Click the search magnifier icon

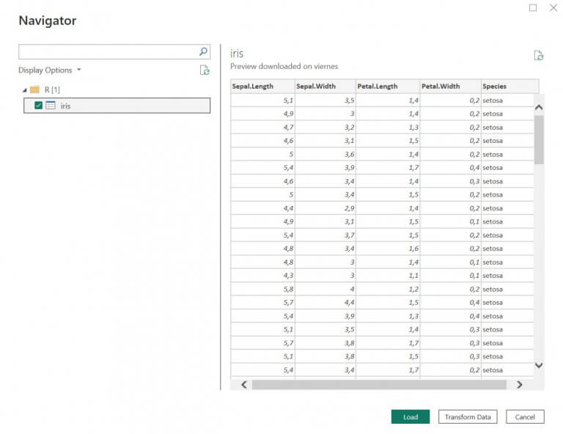click(204, 52)
